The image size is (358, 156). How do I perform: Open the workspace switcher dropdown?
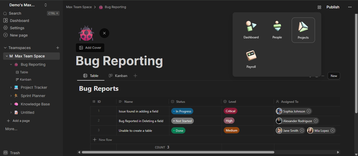coord(46,5)
